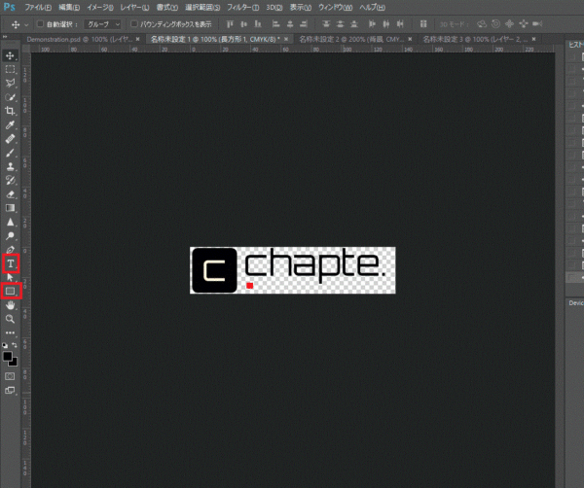The height and width of the screenshot is (488, 584).
Task: Select the Path Selection arrow tool
Action: (x=10, y=277)
